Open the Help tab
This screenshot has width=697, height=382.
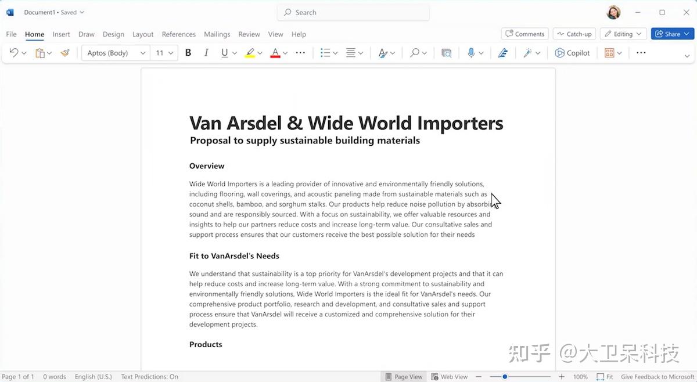coord(299,34)
